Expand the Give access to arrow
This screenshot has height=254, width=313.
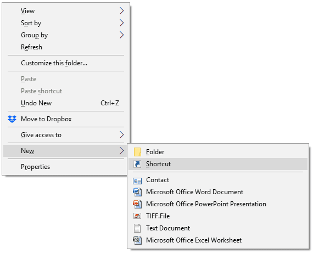click(x=121, y=135)
